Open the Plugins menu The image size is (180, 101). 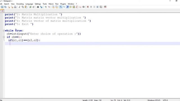click(x=63, y=4)
